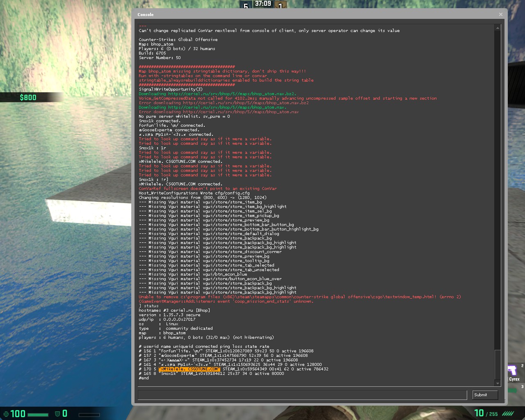The height and width of the screenshot is (420, 525).
Task: Click the round timer showing 37:09
Action: pyautogui.click(x=263, y=4)
